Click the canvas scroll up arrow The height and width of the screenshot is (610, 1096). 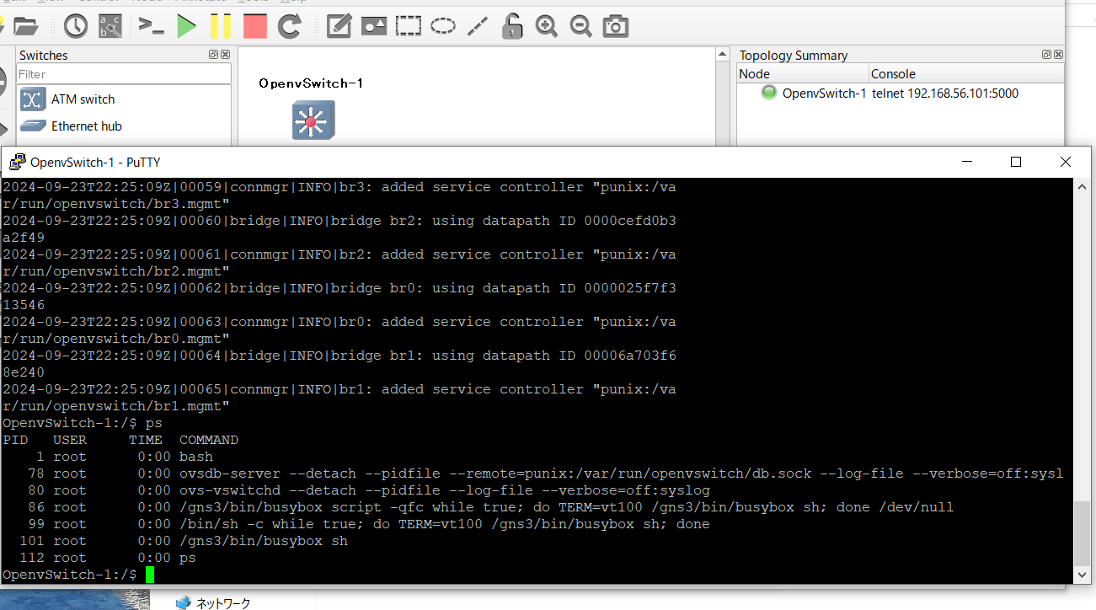[722, 55]
